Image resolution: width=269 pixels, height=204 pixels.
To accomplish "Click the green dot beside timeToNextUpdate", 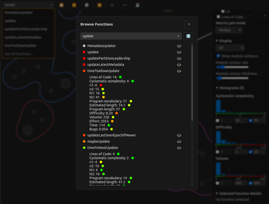I will (x=84, y=148).
